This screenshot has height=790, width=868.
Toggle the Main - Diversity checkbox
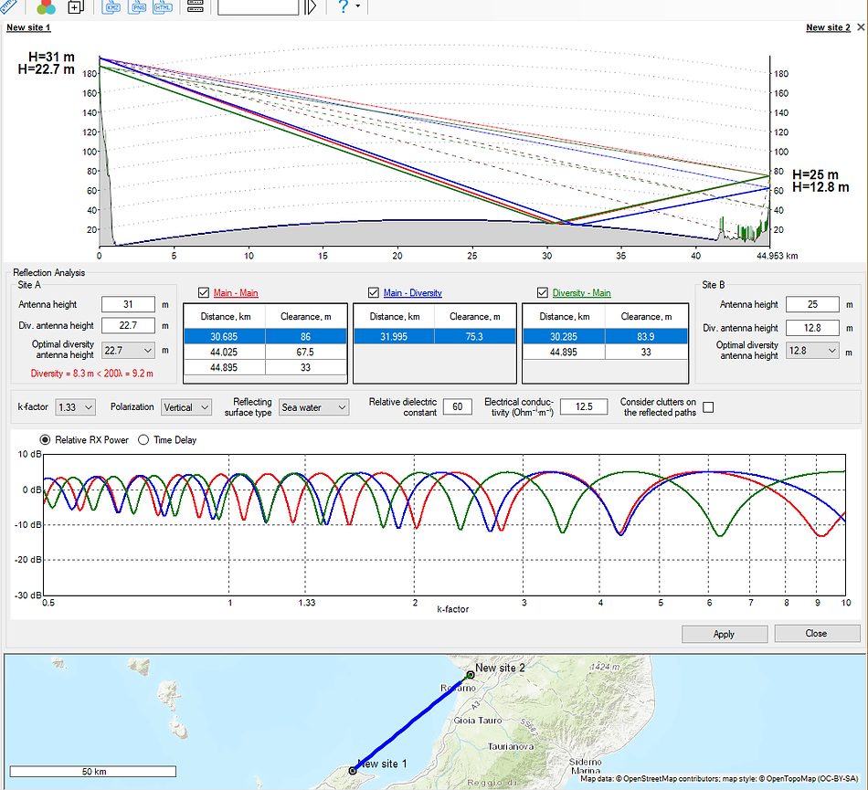tap(374, 292)
